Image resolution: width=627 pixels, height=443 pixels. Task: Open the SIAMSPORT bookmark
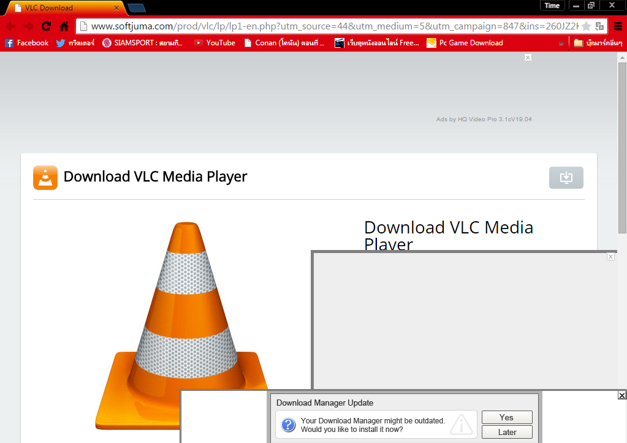142,43
